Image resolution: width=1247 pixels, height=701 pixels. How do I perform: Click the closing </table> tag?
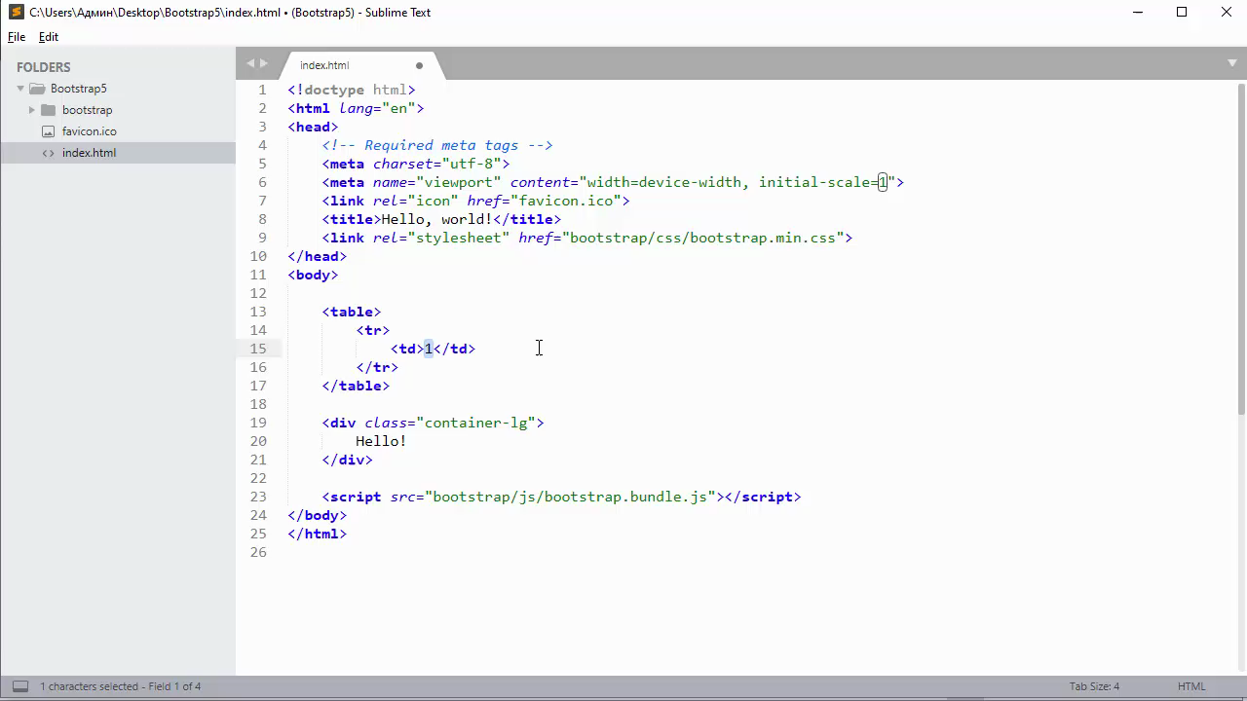356,386
